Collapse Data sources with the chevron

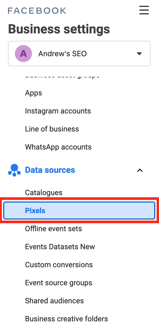(140, 170)
